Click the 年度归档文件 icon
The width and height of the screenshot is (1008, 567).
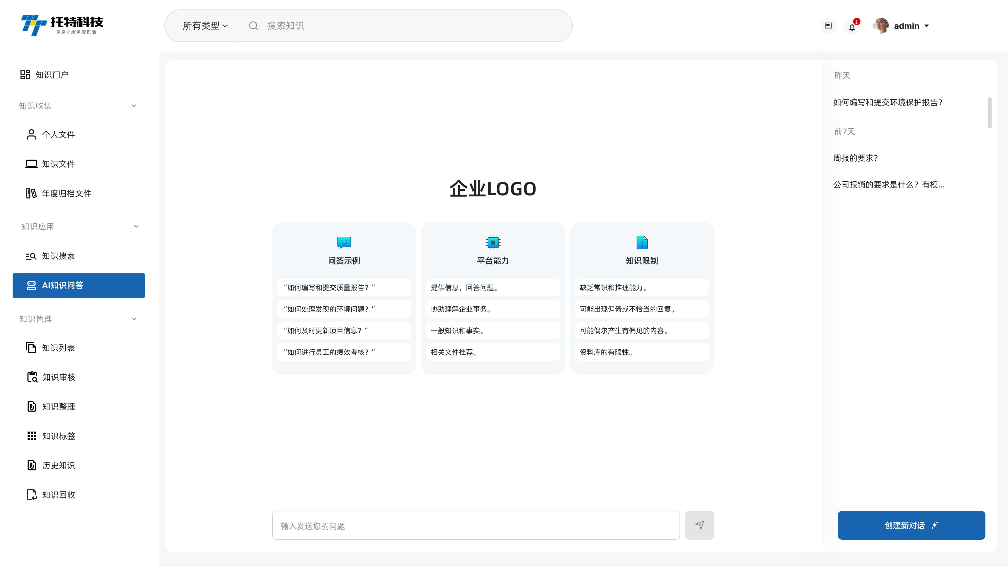31,193
